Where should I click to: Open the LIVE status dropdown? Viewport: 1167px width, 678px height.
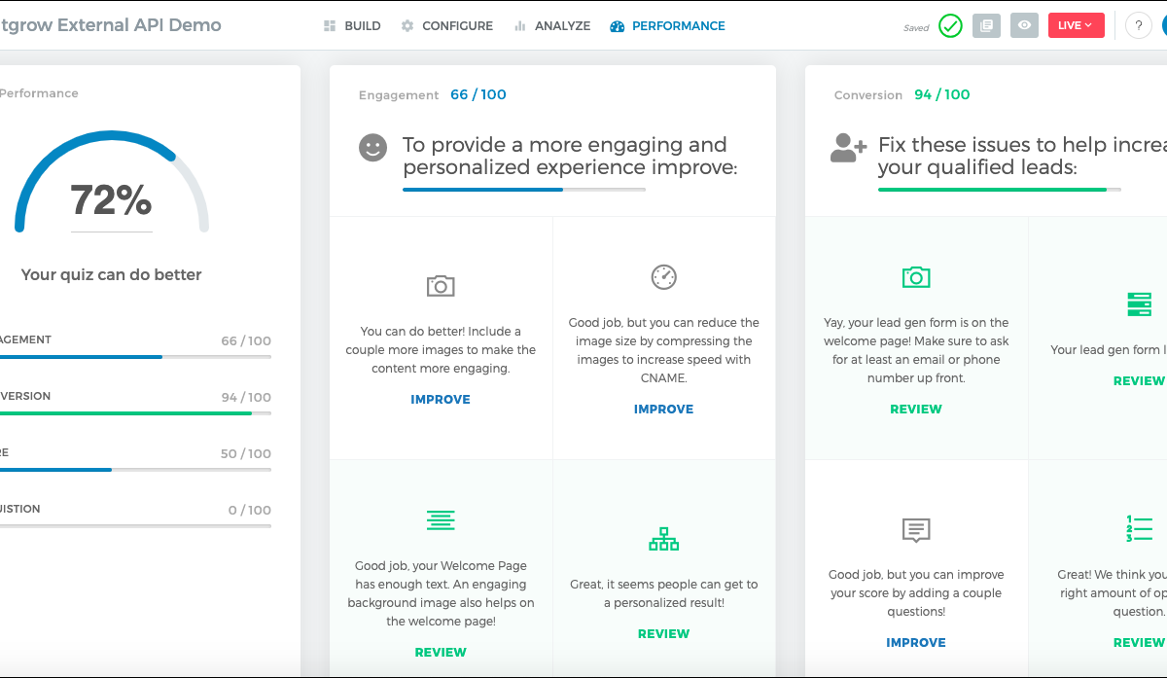point(1076,26)
